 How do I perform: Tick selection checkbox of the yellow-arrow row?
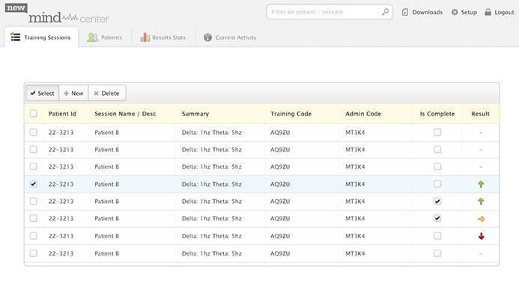34,219
